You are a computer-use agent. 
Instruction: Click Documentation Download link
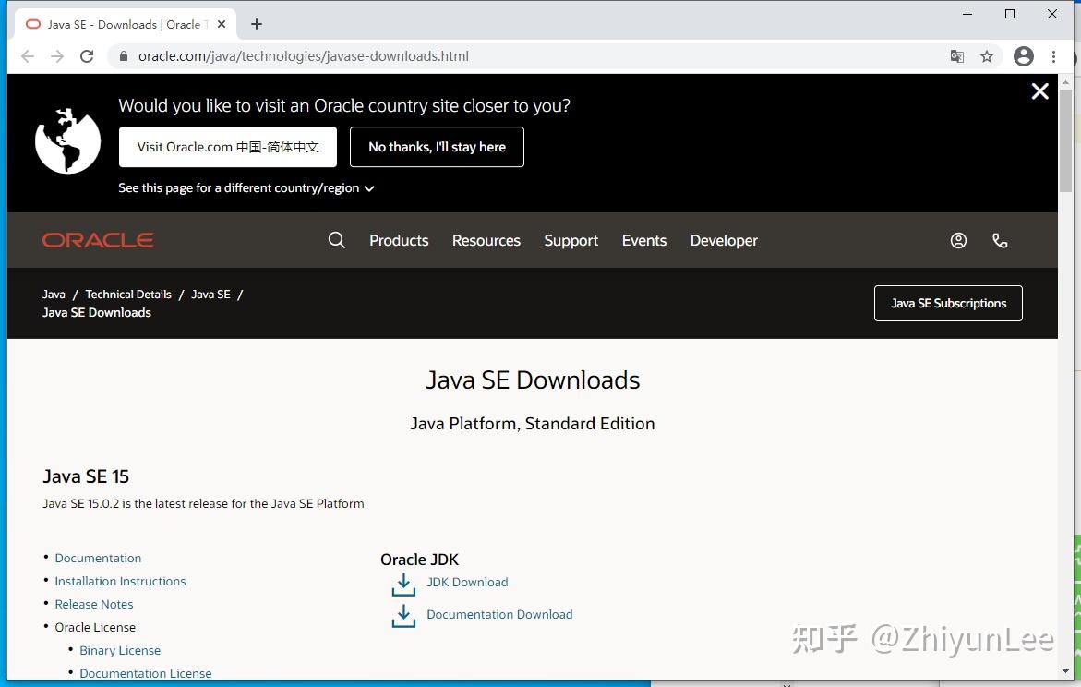click(x=499, y=615)
